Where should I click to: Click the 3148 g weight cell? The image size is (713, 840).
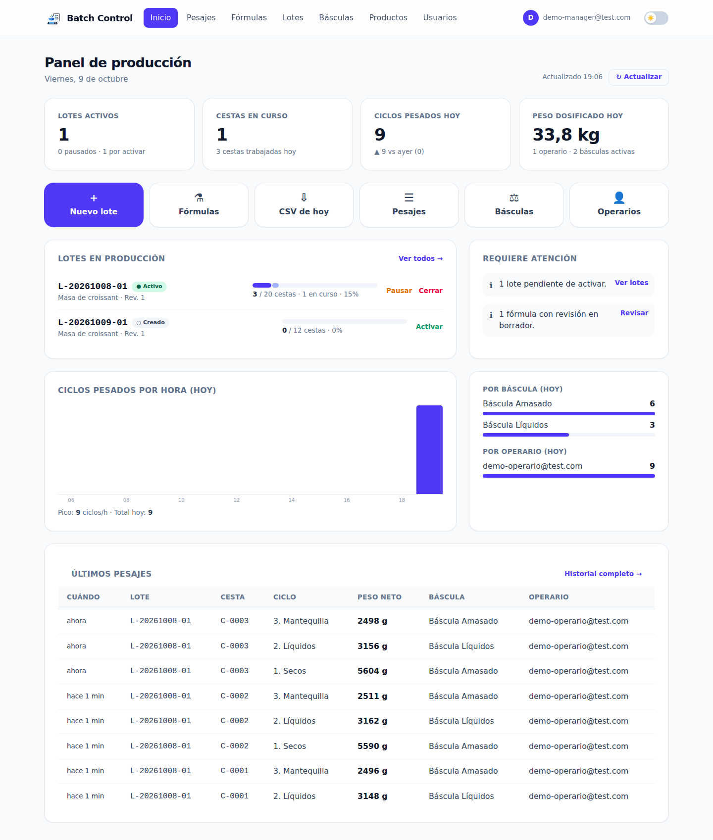click(372, 796)
